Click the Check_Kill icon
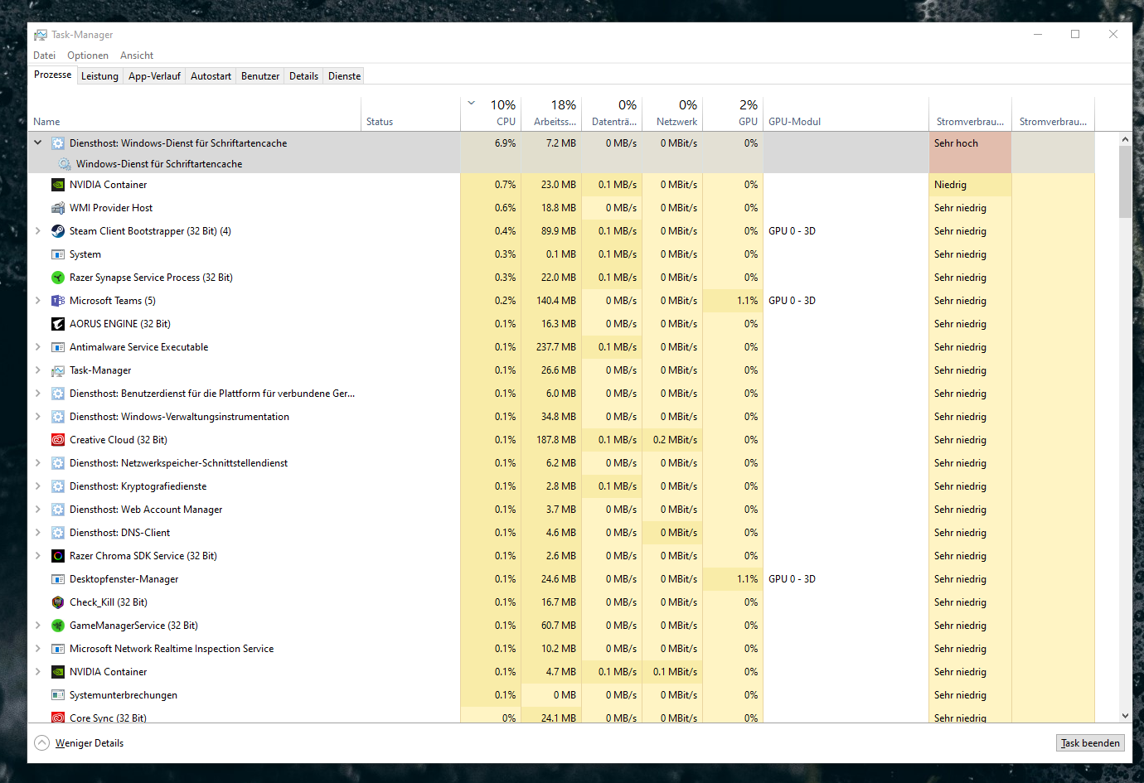The height and width of the screenshot is (783, 1144). 58,602
